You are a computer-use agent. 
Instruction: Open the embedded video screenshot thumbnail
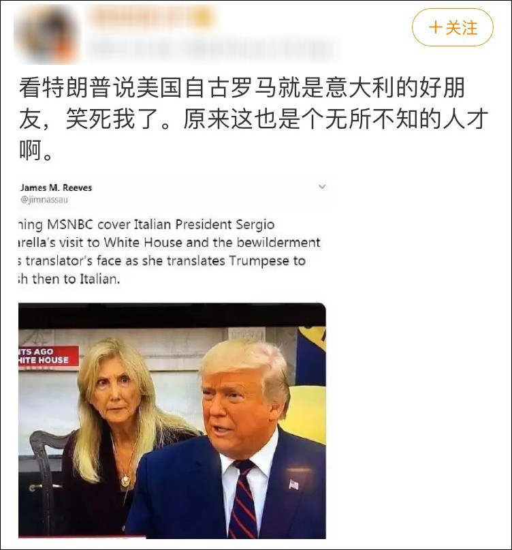(x=172, y=421)
